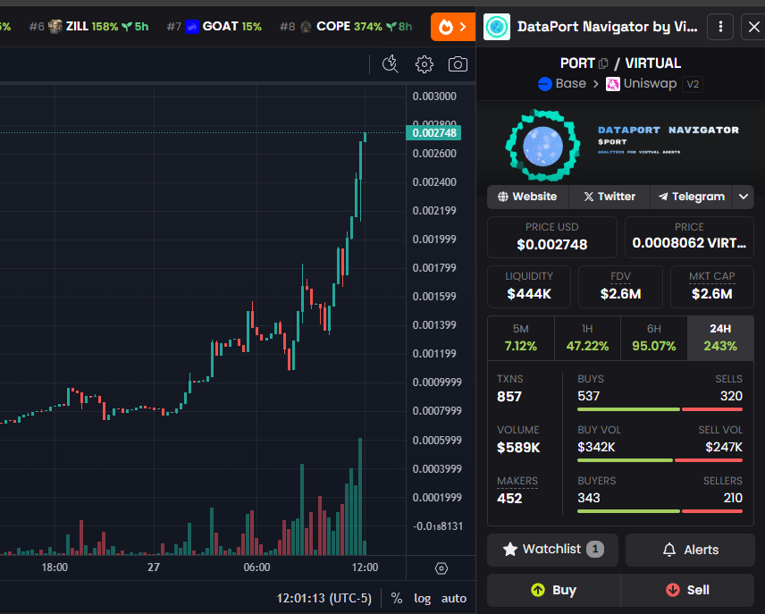Click the VOLUME value $589K
The width and height of the screenshot is (765, 614).
(x=518, y=448)
